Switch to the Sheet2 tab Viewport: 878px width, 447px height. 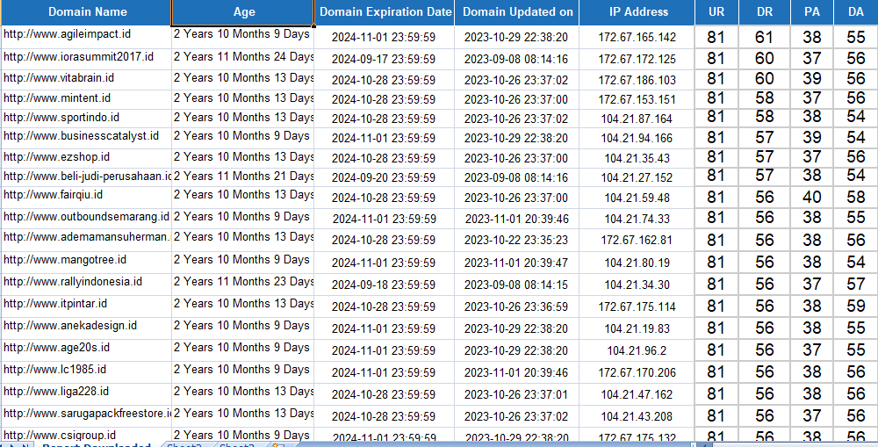[185, 445]
